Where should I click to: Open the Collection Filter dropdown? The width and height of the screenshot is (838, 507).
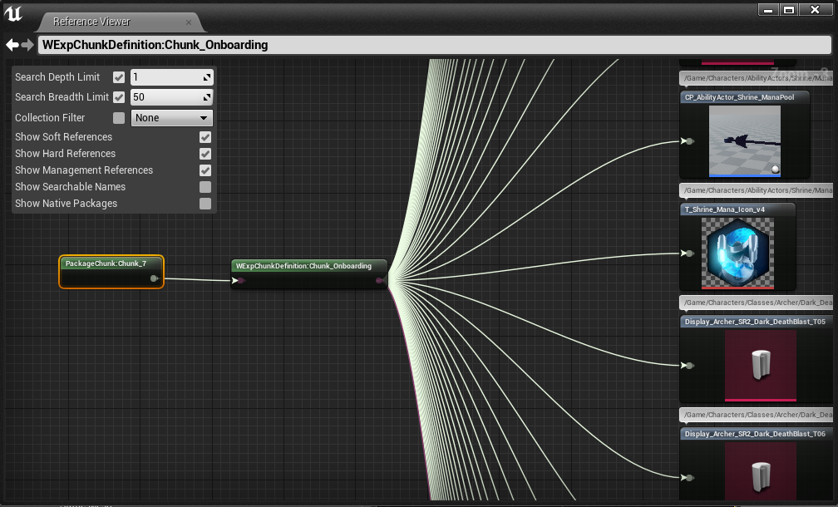172,118
